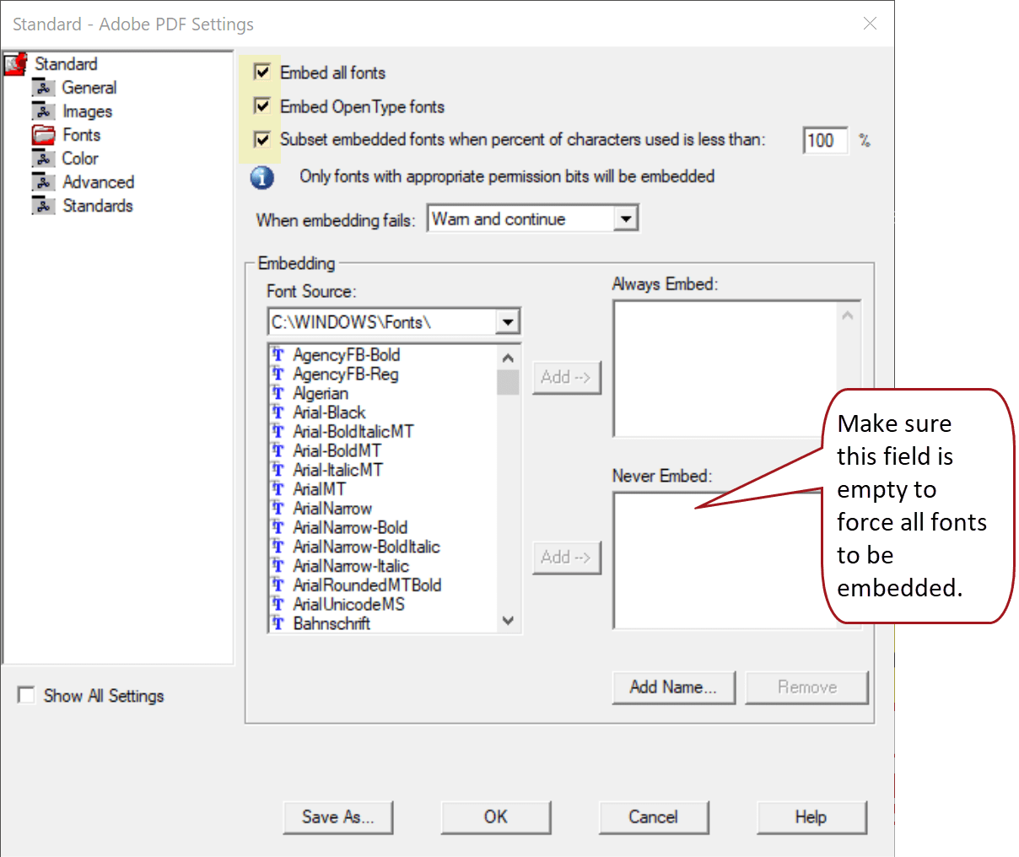The height and width of the screenshot is (857, 1019).
Task: Toggle Show All Settings
Action: click(x=26, y=695)
